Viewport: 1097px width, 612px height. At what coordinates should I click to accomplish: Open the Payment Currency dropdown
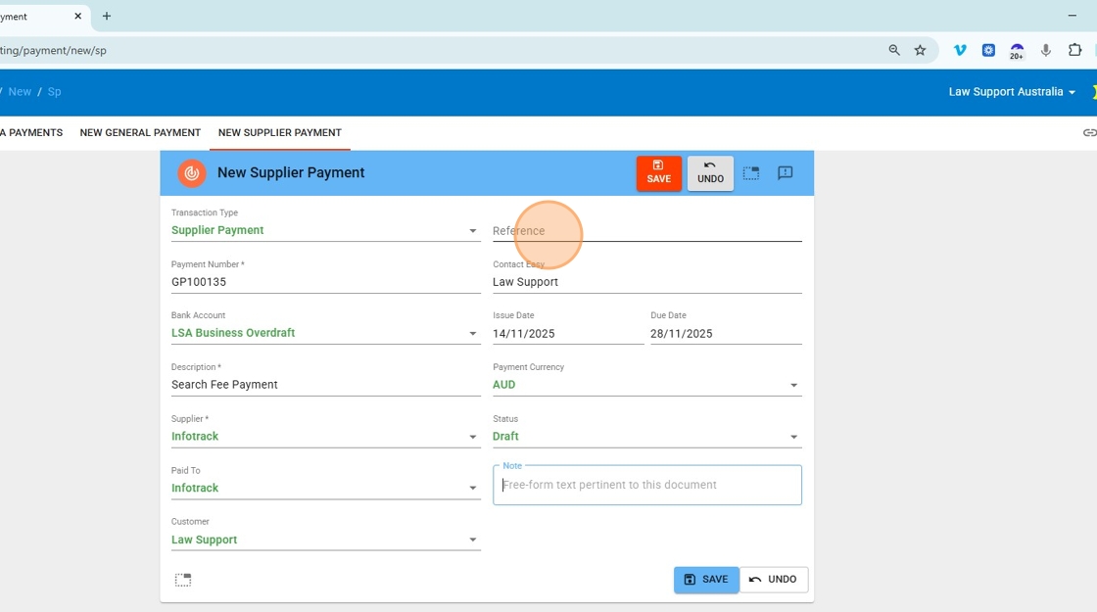click(x=793, y=386)
